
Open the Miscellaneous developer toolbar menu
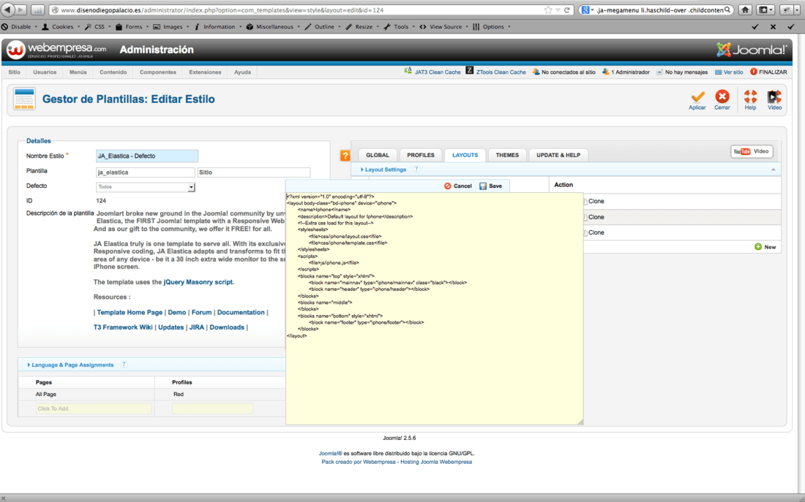click(273, 26)
